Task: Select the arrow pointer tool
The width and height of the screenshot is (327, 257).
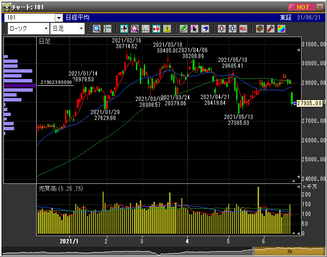Action: click(195, 28)
